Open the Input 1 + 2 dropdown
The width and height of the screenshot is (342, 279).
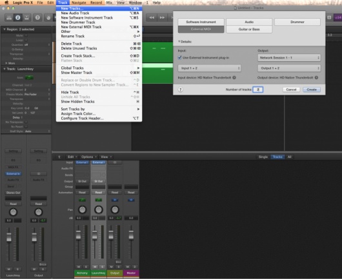[209, 68]
